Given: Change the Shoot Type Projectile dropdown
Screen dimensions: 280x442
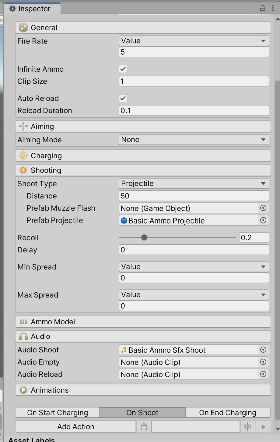Looking at the screenshot, I should point(194,184).
